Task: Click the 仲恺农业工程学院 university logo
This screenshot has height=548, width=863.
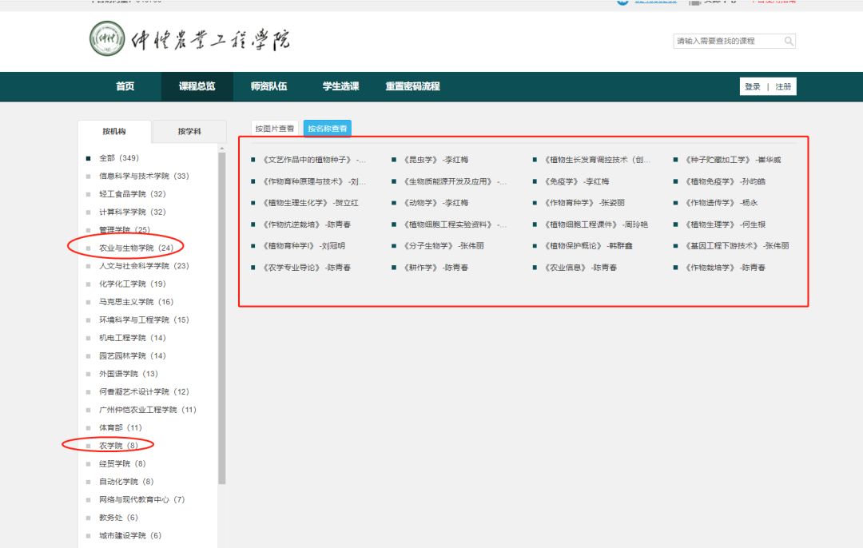Action: point(189,40)
